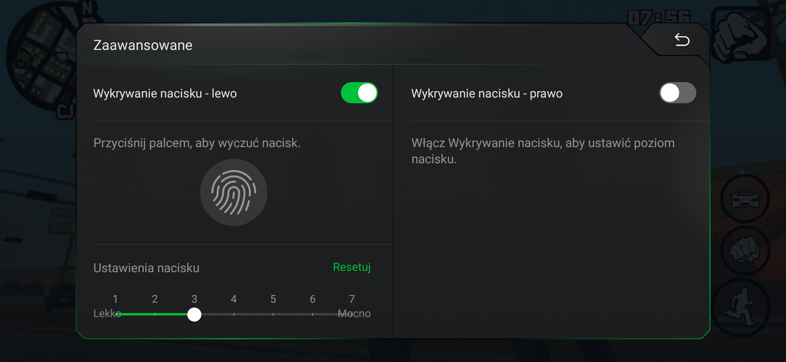The width and height of the screenshot is (786, 362).
Task: Disable the Wykrywanie nacisku - lewo toggle
Action: click(359, 93)
